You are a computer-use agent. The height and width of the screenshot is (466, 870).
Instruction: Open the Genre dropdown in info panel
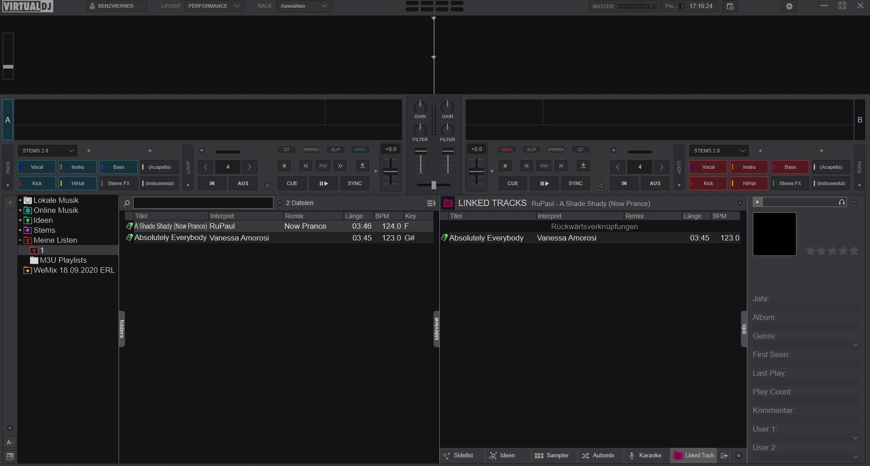click(x=855, y=345)
